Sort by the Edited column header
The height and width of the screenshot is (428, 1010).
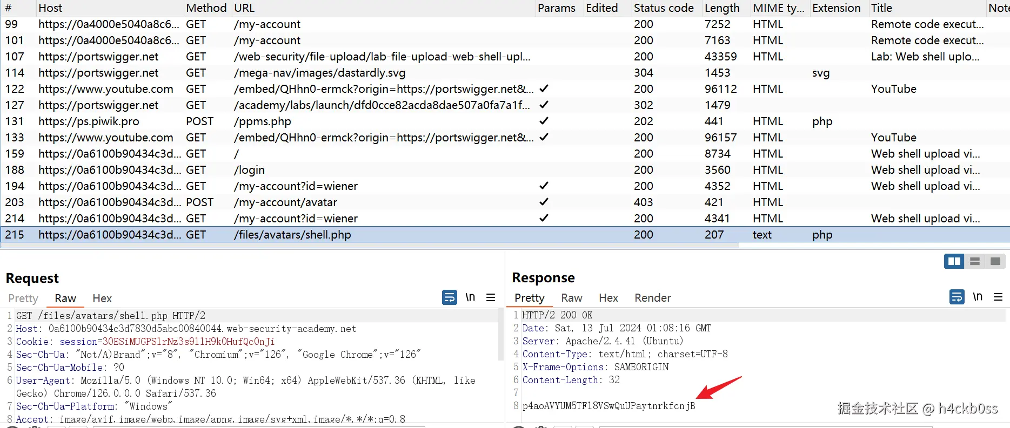click(607, 8)
